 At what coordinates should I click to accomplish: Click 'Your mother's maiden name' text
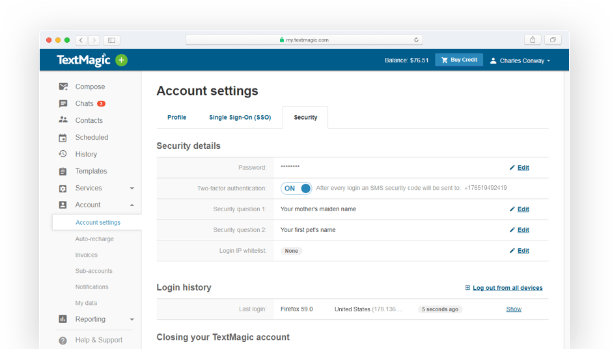(x=318, y=209)
